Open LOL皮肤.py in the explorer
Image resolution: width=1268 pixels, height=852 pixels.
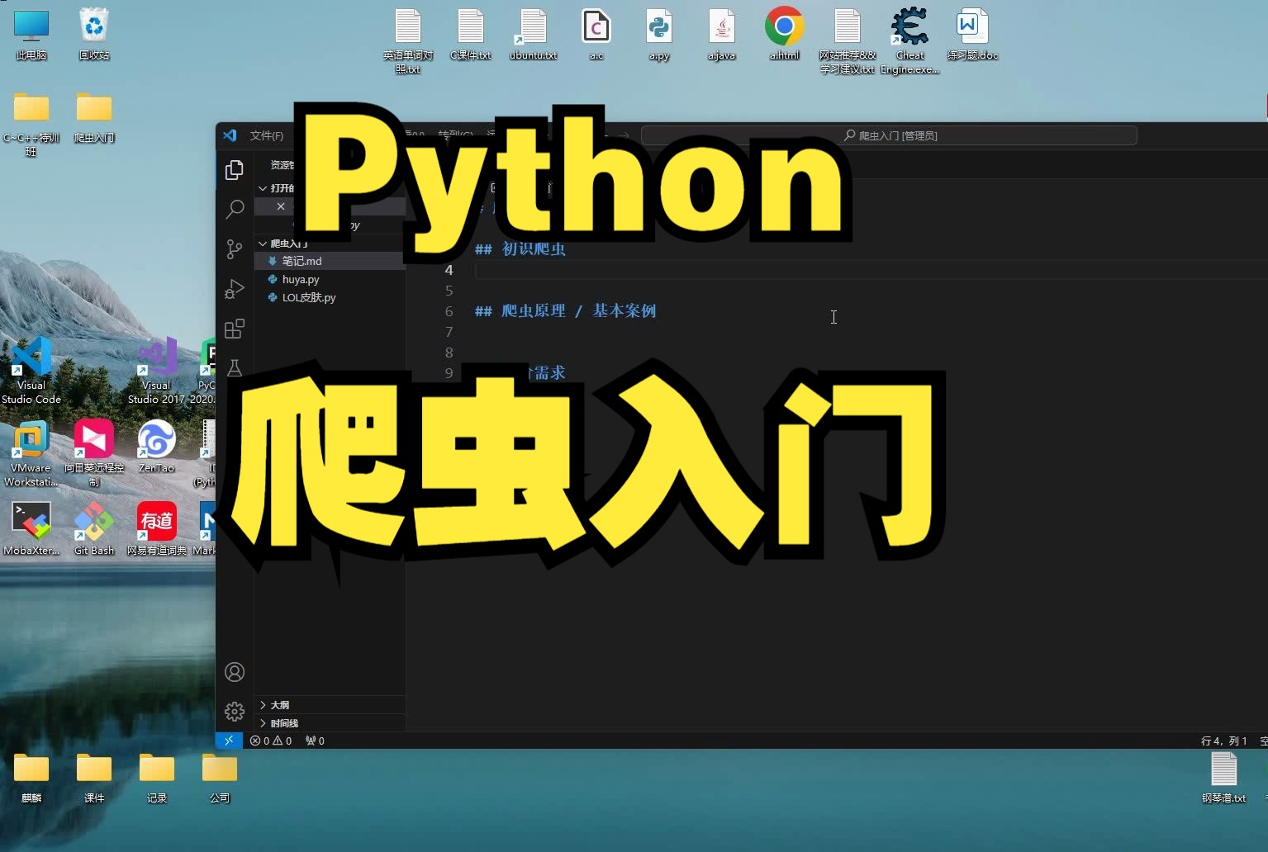(x=330, y=297)
